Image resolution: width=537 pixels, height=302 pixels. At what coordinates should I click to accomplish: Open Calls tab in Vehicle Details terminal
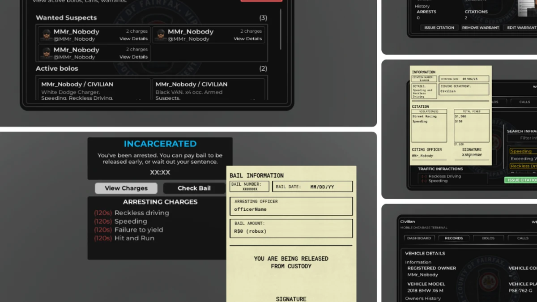pyautogui.click(x=523, y=238)
